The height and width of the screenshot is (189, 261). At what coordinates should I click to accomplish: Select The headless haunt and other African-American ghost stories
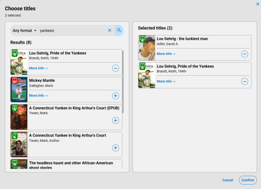point(71,165)
